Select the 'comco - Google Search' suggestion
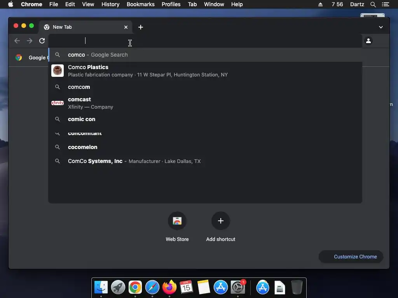The image size is (398, 298). point(205,55)
